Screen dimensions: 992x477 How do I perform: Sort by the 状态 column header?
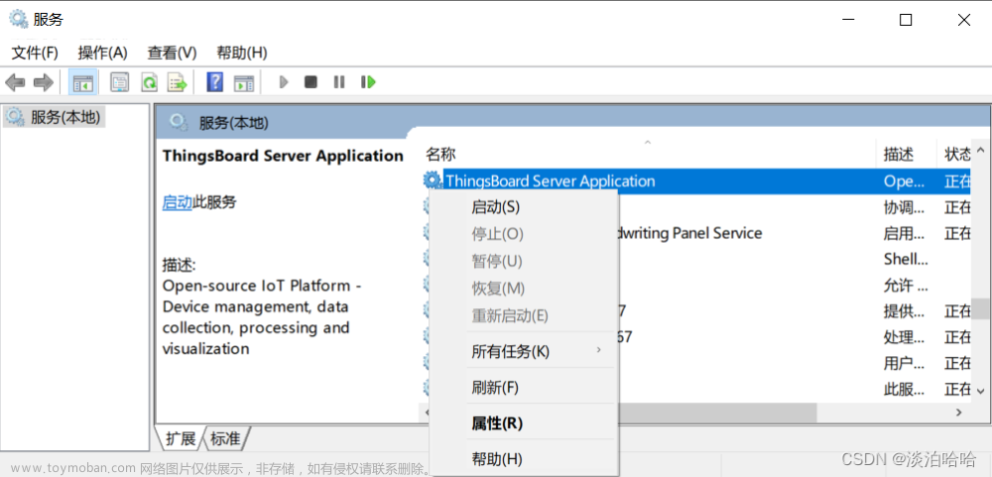(x=954, y=154)
